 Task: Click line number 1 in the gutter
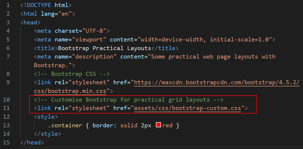pos(8,5)
